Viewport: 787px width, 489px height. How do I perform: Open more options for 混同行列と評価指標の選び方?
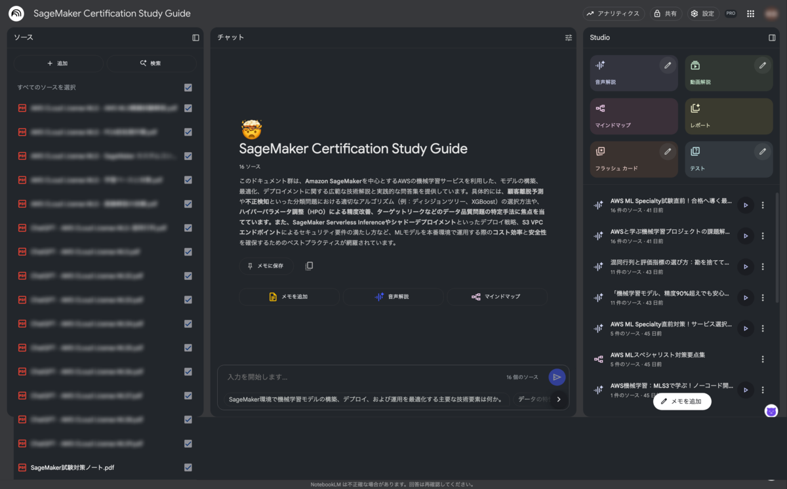tap(763, 267)
